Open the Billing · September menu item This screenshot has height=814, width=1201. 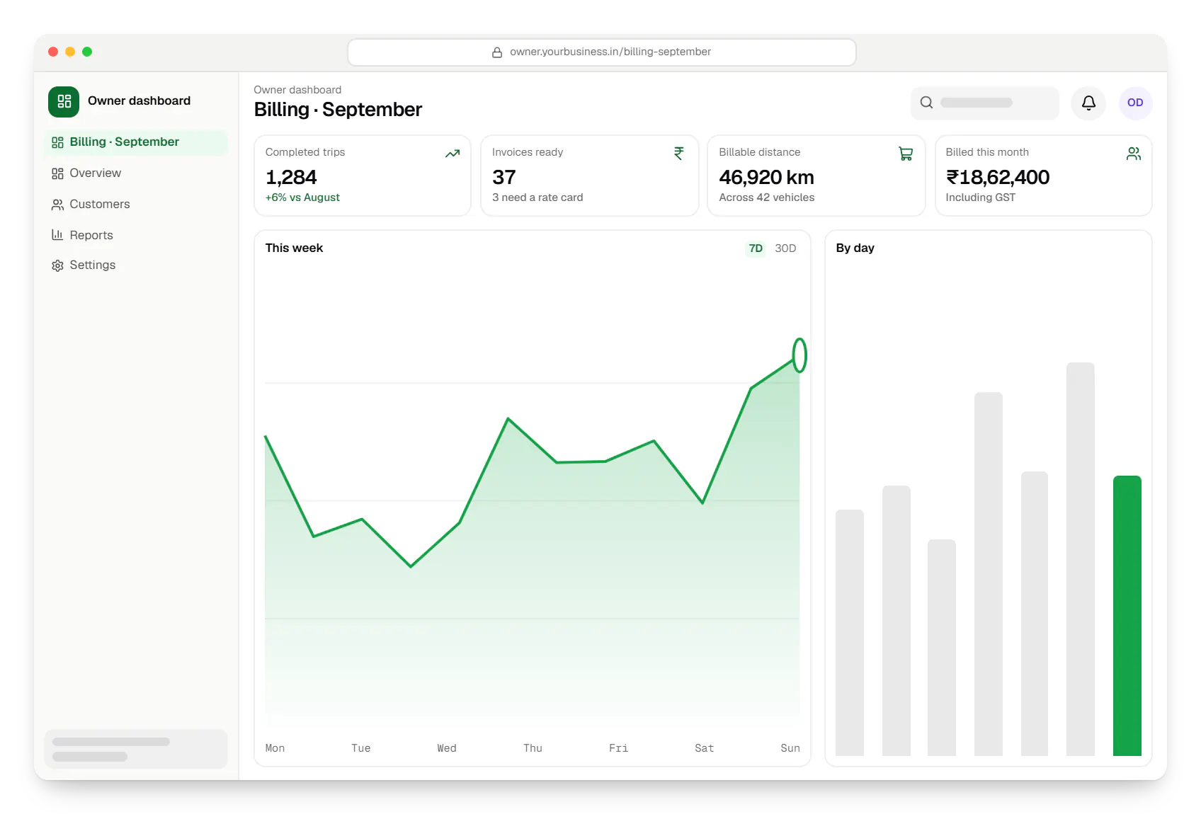tap(136, 142)
